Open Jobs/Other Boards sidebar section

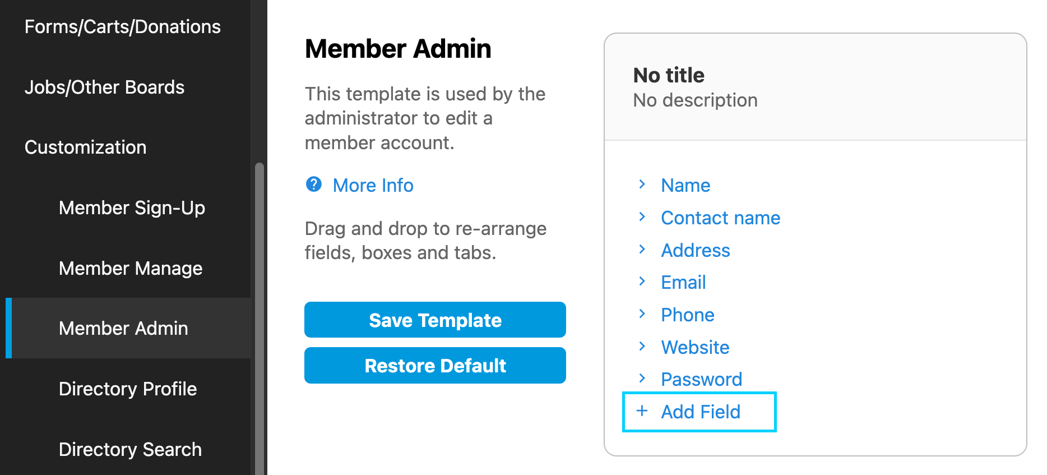pos(105,87)
